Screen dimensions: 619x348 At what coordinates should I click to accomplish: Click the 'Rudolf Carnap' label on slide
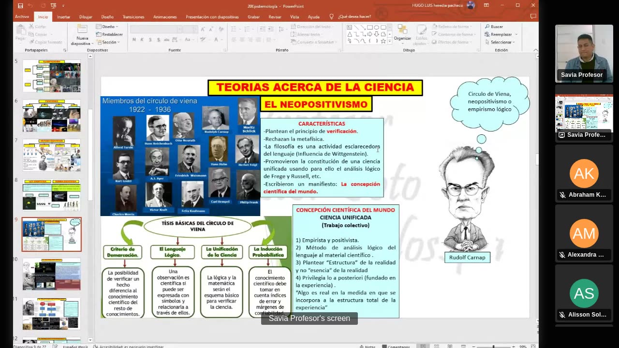click(467, 257)
